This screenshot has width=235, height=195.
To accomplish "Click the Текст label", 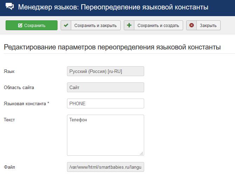I will (9, 120).
